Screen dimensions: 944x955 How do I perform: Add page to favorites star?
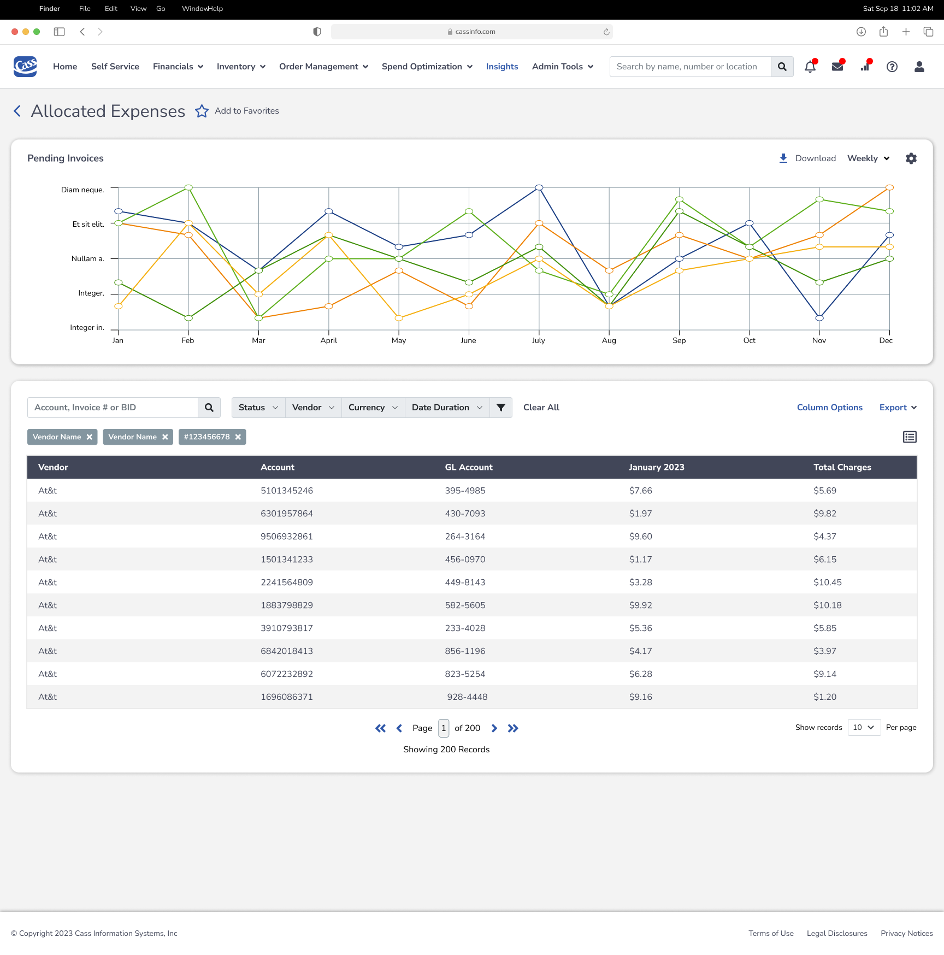[x=202, y=111]
